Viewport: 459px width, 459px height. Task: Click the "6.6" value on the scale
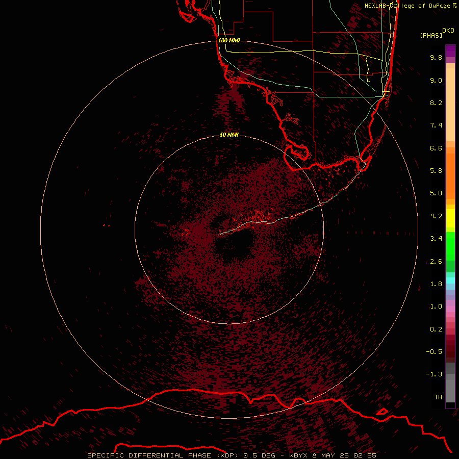point(436,148)
